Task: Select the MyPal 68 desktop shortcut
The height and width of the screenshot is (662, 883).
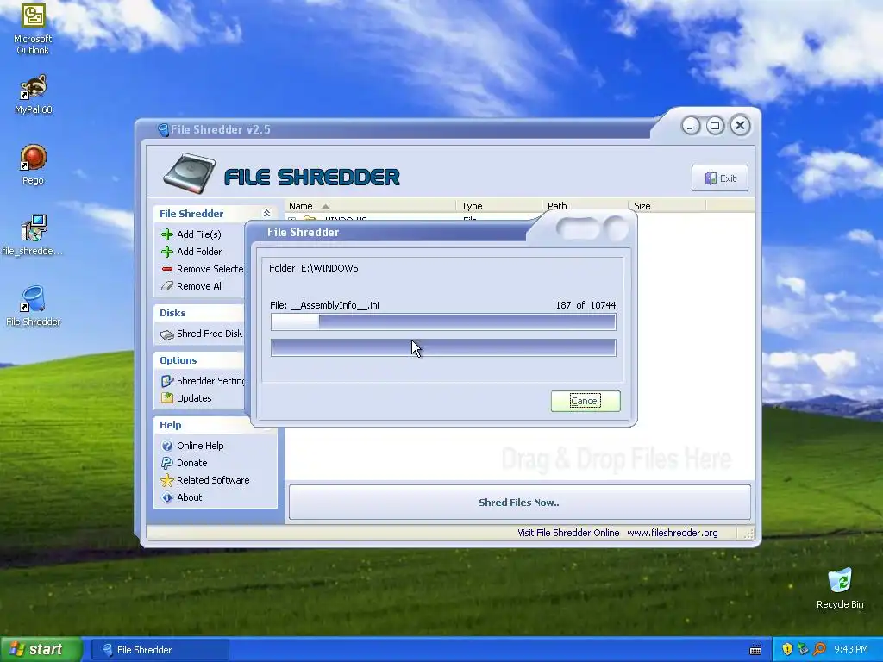Action: (34, 94)
